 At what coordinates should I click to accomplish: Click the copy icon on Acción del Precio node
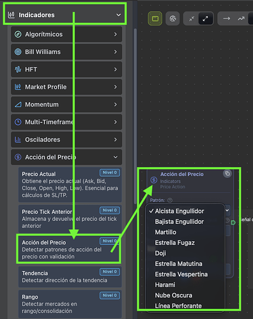coord(227,174)
